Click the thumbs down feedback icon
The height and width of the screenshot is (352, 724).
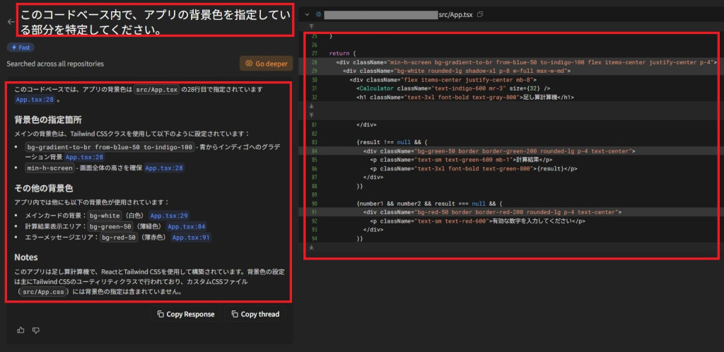coord(36,330)
